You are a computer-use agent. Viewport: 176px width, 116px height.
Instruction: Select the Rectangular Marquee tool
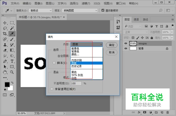12,23
